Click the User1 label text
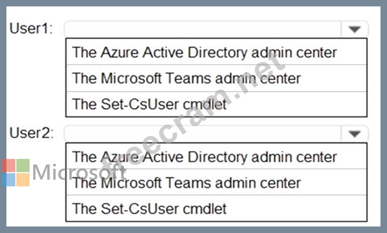387x233 pixels. (31, 29)
